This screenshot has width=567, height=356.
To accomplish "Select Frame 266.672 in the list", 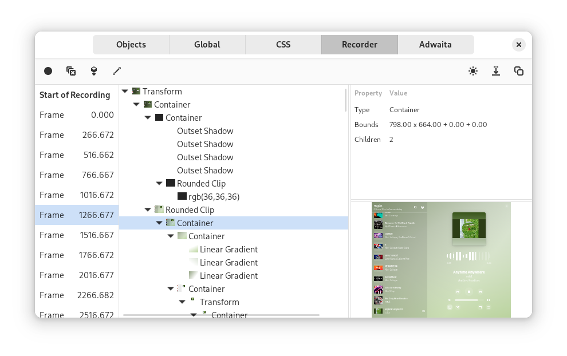I will click(76, 135).
